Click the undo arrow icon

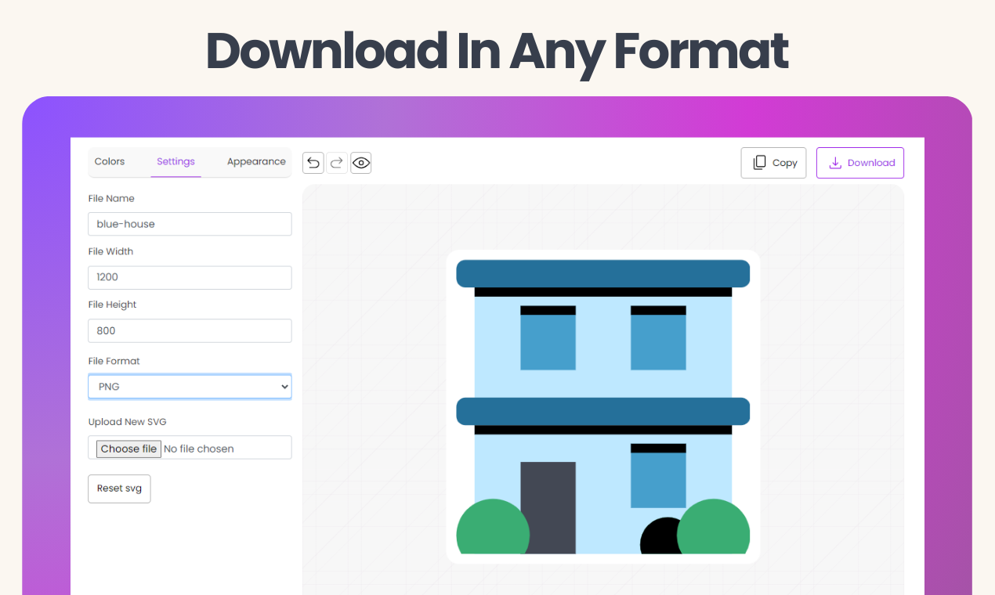pos(313,163)
